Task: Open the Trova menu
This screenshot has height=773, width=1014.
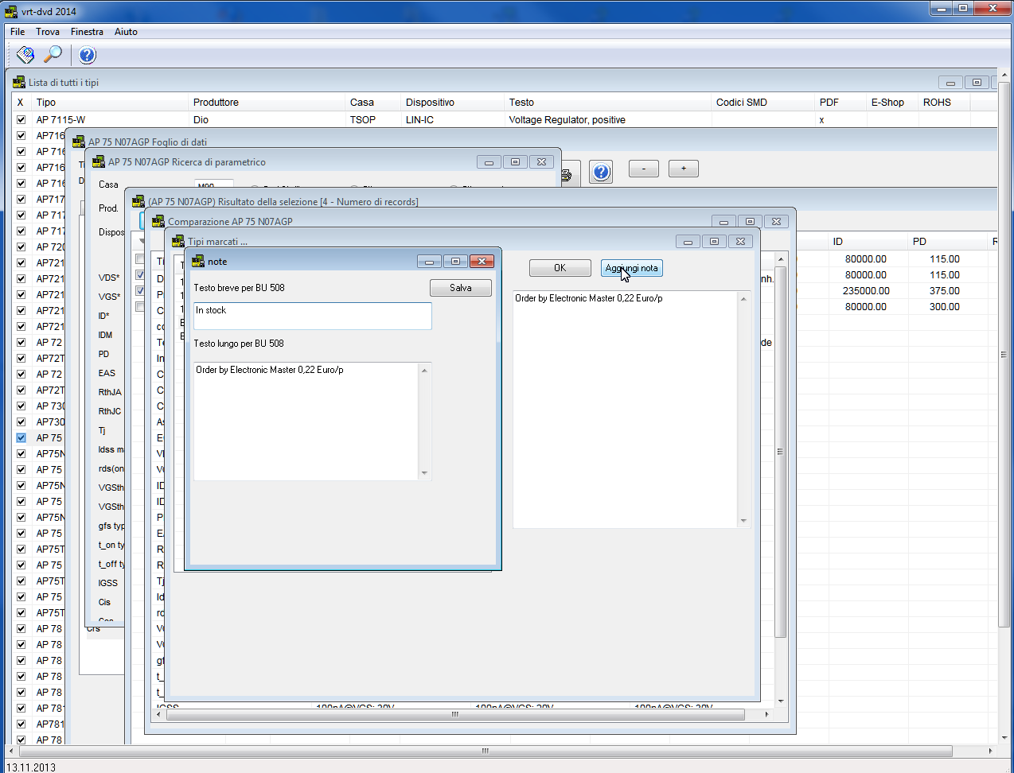Action: pyautogui.click(x=48, y=32)
